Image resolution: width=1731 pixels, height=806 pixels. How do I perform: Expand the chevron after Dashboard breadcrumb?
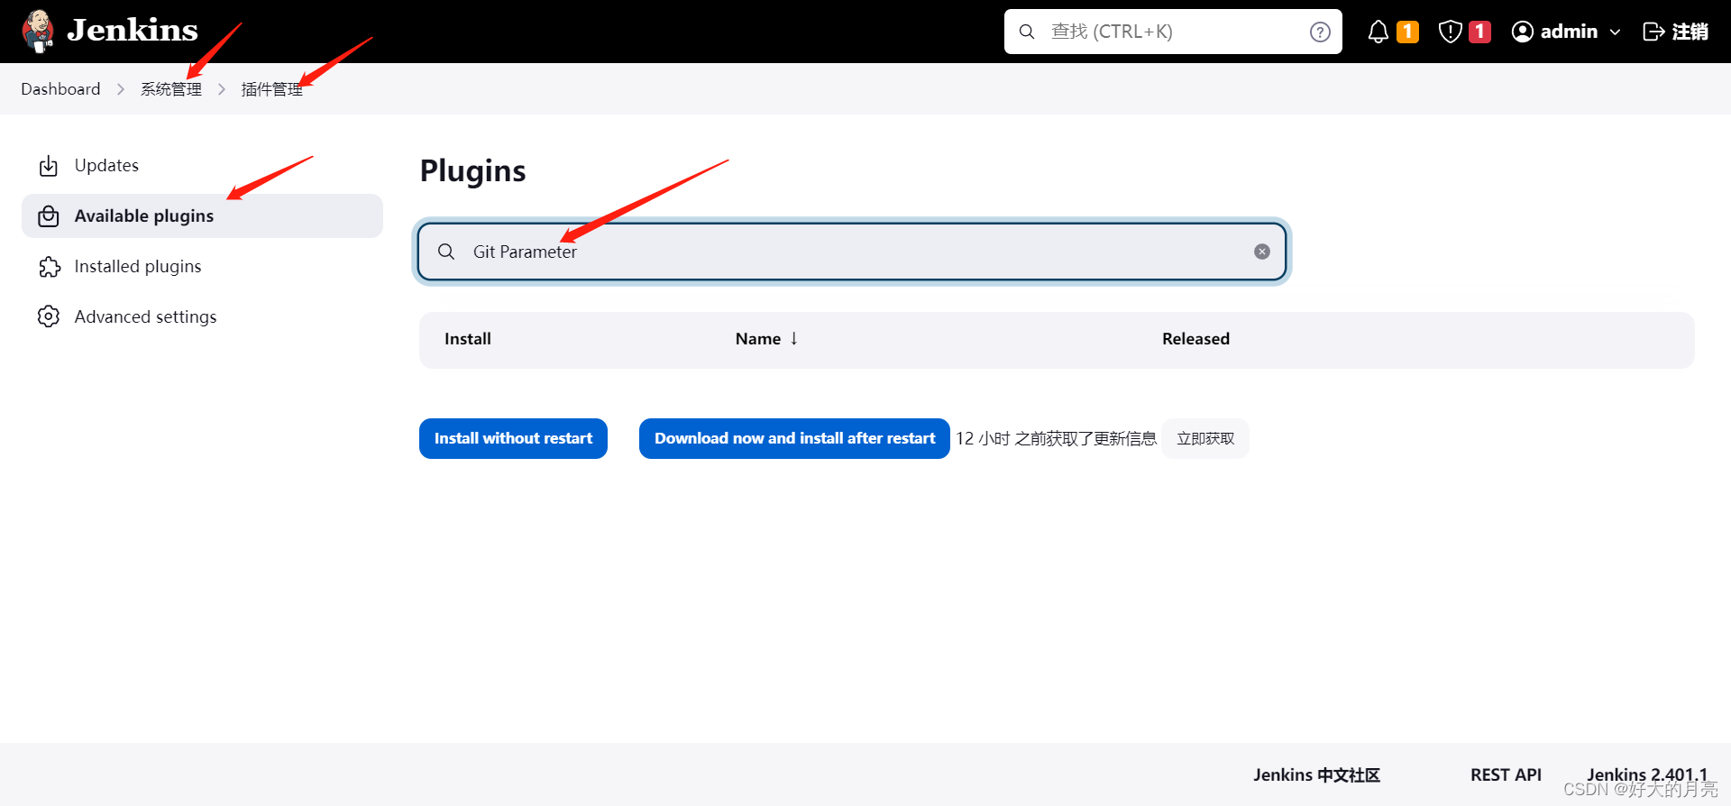(121, 88)
